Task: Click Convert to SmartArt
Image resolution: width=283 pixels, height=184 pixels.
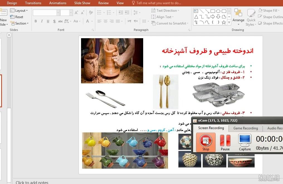Action: click(x=170, y=23)
